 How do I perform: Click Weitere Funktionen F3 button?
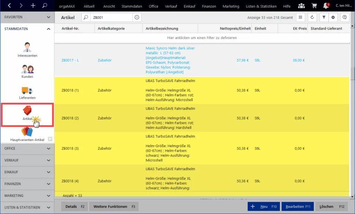[114, 206]
